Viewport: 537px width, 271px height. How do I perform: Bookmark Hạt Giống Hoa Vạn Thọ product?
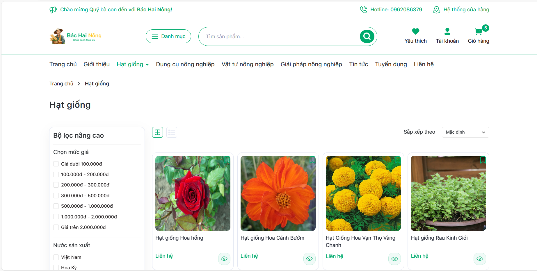pyautogui.click(x=398, y=160)
